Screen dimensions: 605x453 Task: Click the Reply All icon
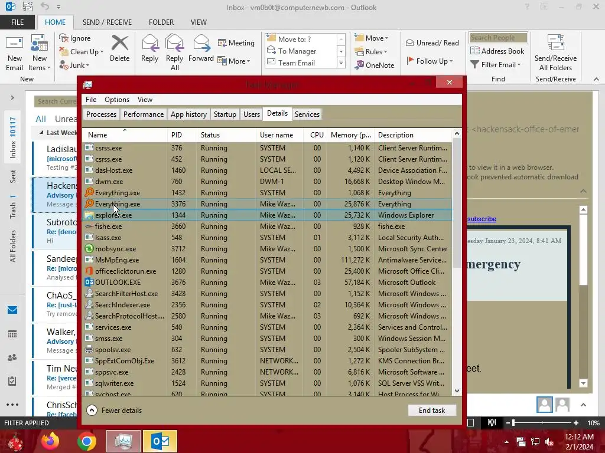174,52
